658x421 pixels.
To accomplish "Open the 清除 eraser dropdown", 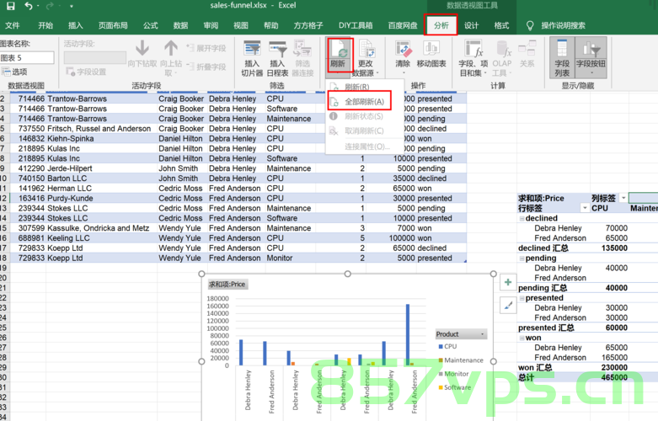I will coord(403,56).
